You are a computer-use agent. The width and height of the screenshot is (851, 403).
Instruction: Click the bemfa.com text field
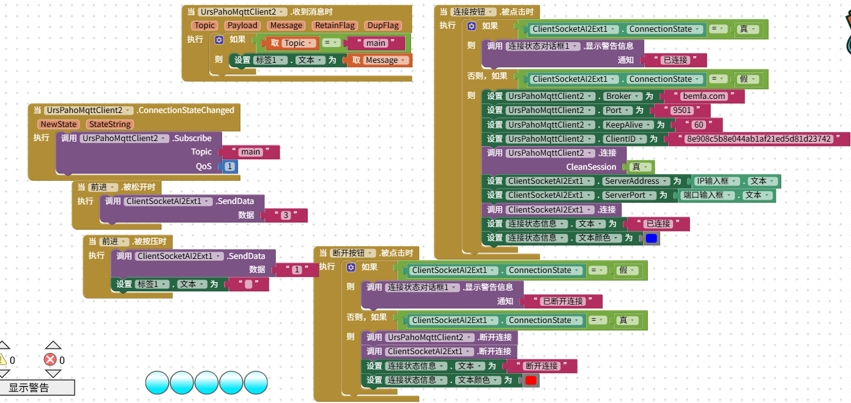tap(703, 96)
